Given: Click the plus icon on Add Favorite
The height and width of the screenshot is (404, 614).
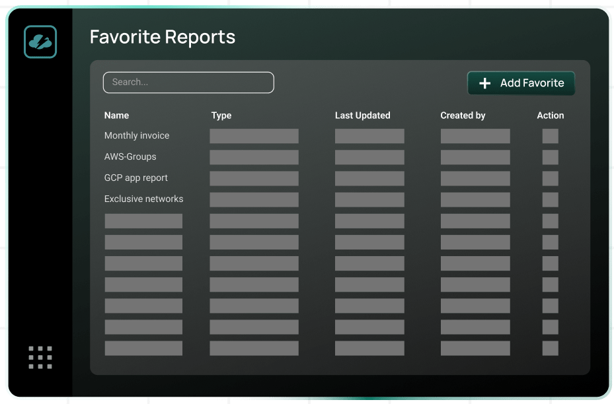Looking at the screenshot, I should click(484, 83).
